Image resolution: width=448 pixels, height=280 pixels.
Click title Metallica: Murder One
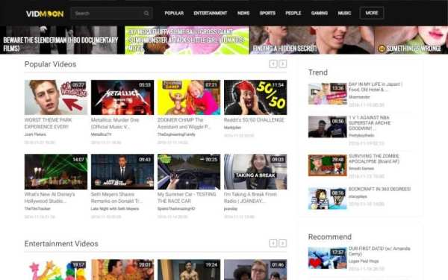115,123
